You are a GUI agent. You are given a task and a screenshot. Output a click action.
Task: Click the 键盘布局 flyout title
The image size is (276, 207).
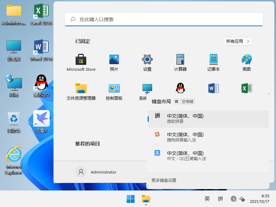161,101
